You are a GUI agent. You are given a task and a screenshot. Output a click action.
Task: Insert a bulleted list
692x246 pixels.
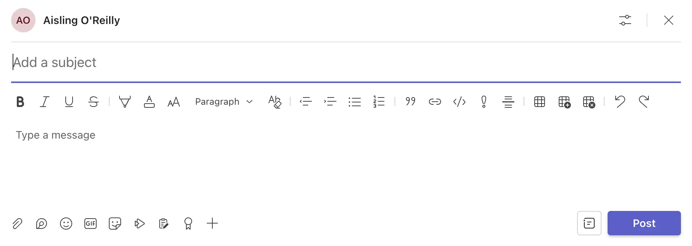pos(355,102)
